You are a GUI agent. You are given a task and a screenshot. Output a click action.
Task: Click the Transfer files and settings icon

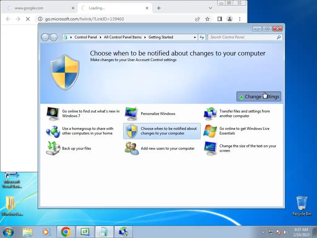[x=210, y=113]
